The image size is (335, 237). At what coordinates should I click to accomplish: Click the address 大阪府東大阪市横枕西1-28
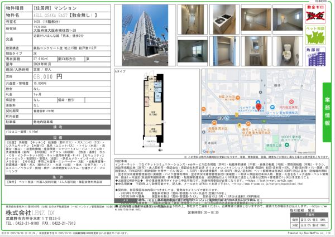point(55,31)
